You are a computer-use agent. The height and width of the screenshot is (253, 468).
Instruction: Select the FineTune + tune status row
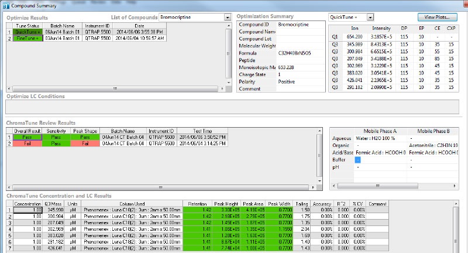(28, 37)
